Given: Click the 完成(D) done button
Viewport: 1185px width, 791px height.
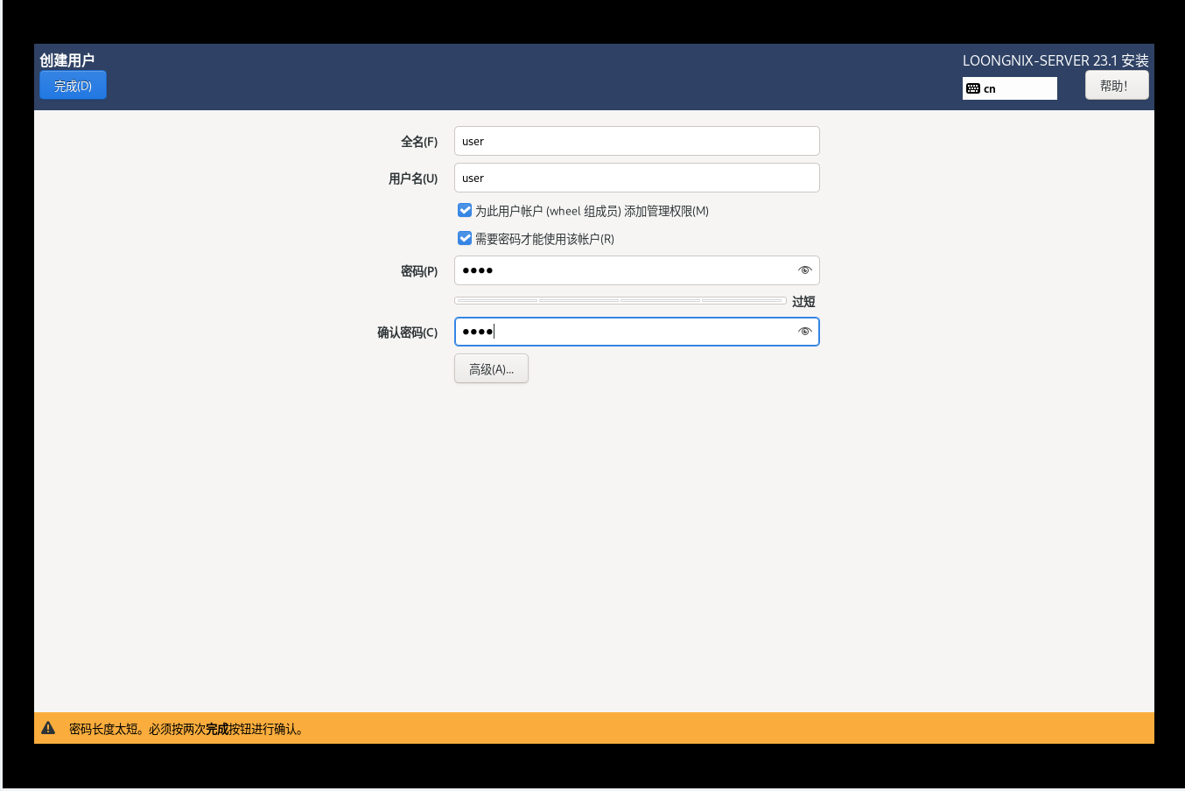Looking at the screenshot, I should click(73, 85).
